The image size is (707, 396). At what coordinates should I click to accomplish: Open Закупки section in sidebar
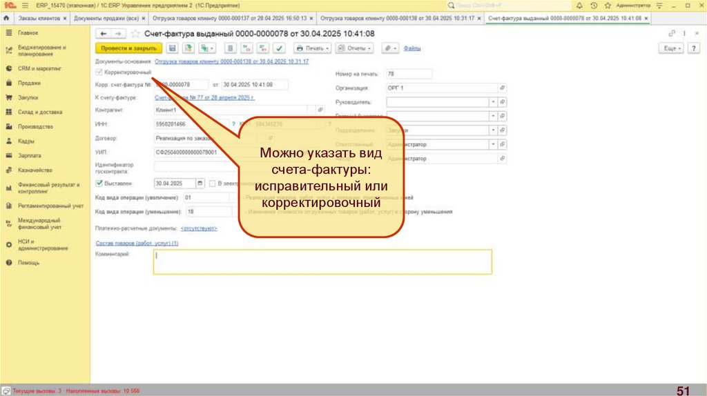[28, 98]
